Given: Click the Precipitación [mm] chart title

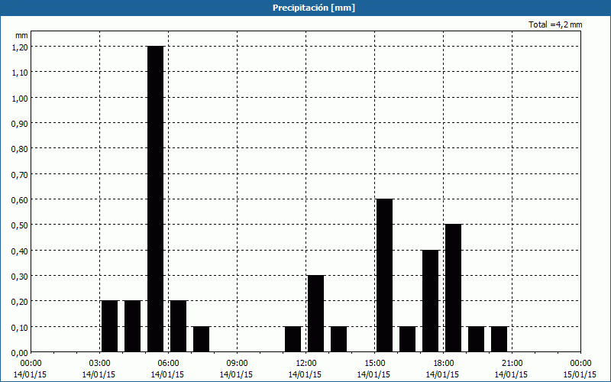Looking at the screenshot, I should pyautogui.click(x=314, y=8).
